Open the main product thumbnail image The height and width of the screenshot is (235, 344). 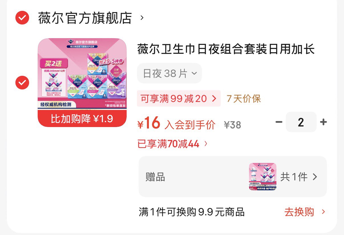pos(82,83)
